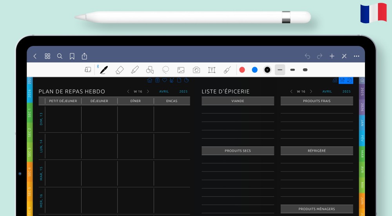The height and width of the screenshot is (216, 392).
Task: Choose the red pen color
Action: tap(242, 70)
